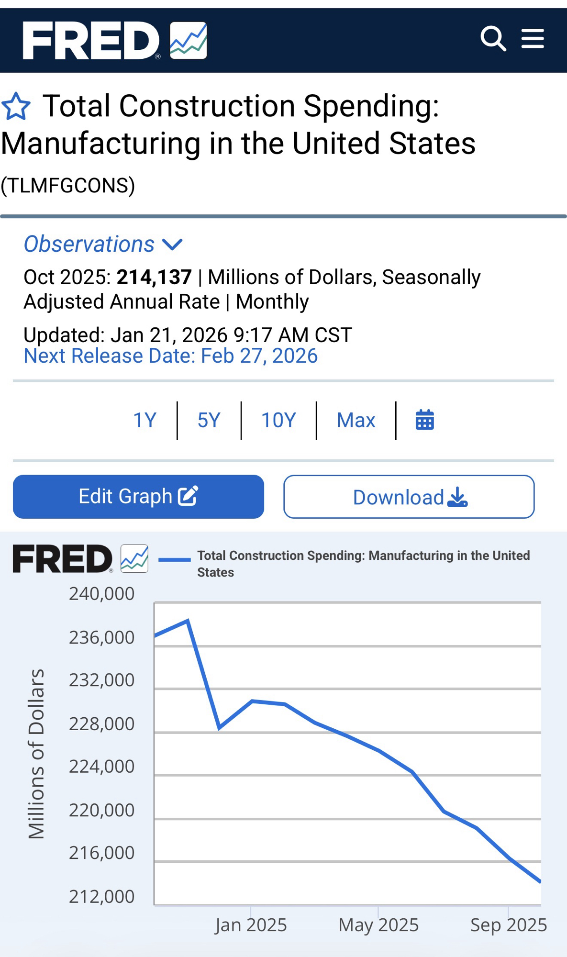Open Next Release Date link
567x957 pixels.
[x=170, y=356]
